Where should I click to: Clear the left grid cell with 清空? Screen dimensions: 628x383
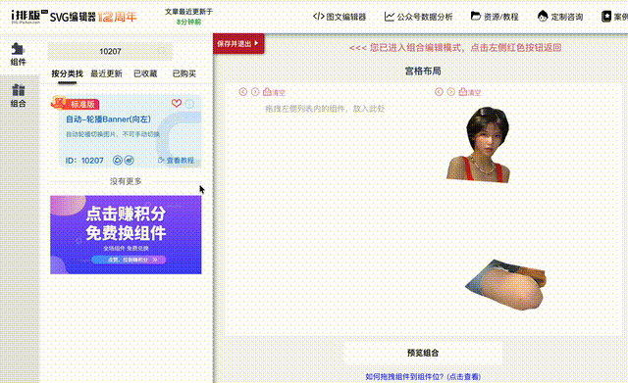coord(275,92)
